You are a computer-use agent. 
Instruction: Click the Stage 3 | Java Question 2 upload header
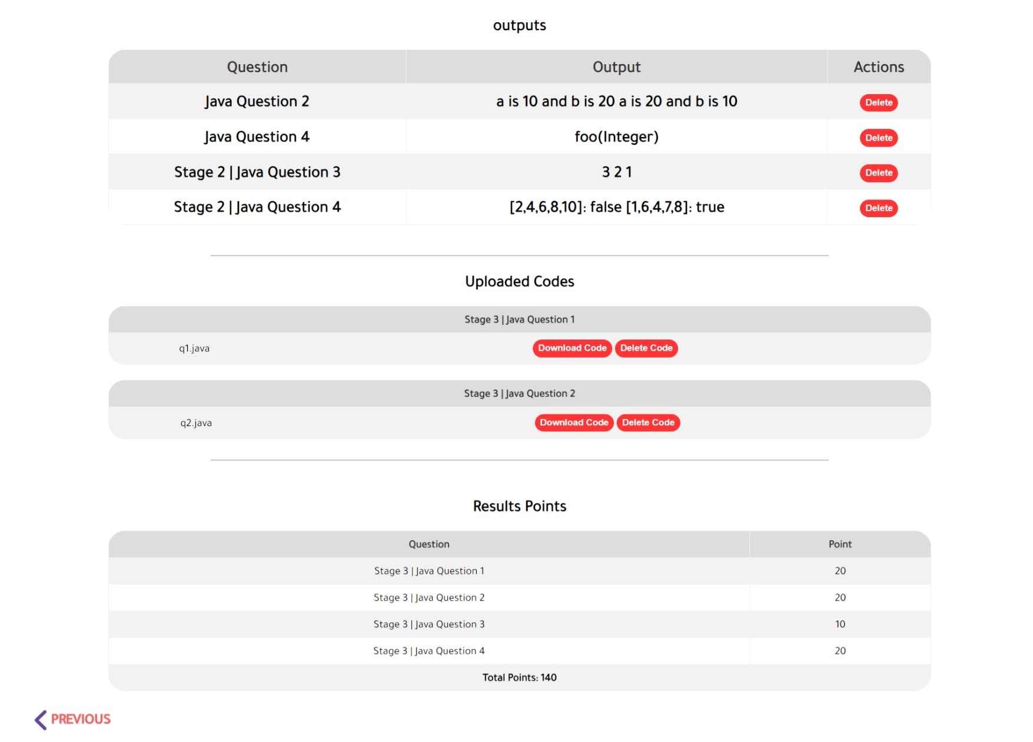(x=519, y=394)
